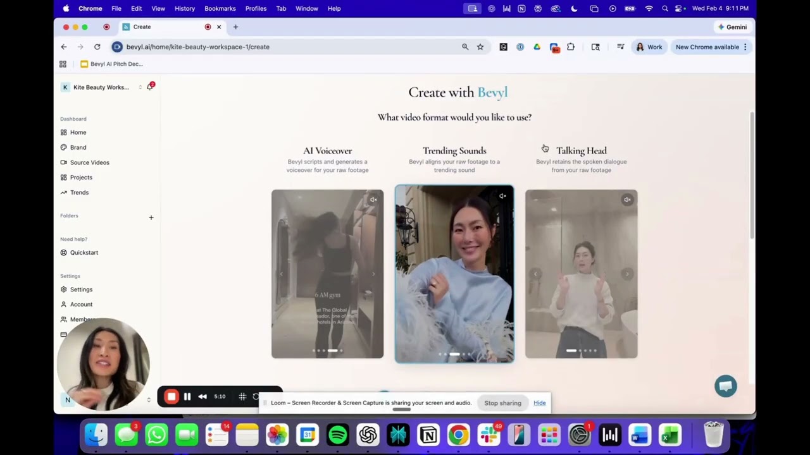Click the page vertical scrollbar

click(752, 176)
